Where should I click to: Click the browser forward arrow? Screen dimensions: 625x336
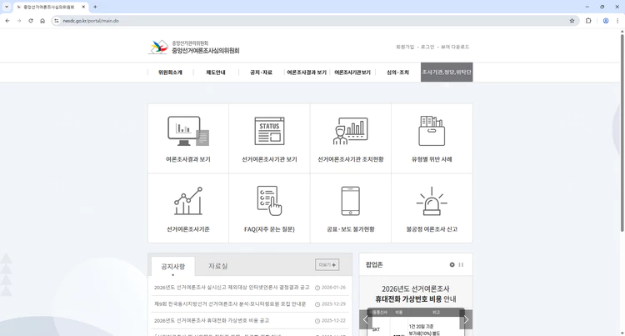point(19,21)
